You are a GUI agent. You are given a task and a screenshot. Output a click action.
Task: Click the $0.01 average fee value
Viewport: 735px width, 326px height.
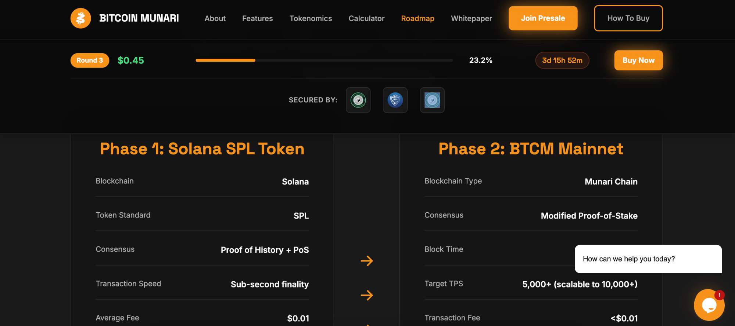298,318
